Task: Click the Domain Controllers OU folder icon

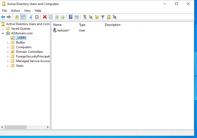Action: (12, 52)
